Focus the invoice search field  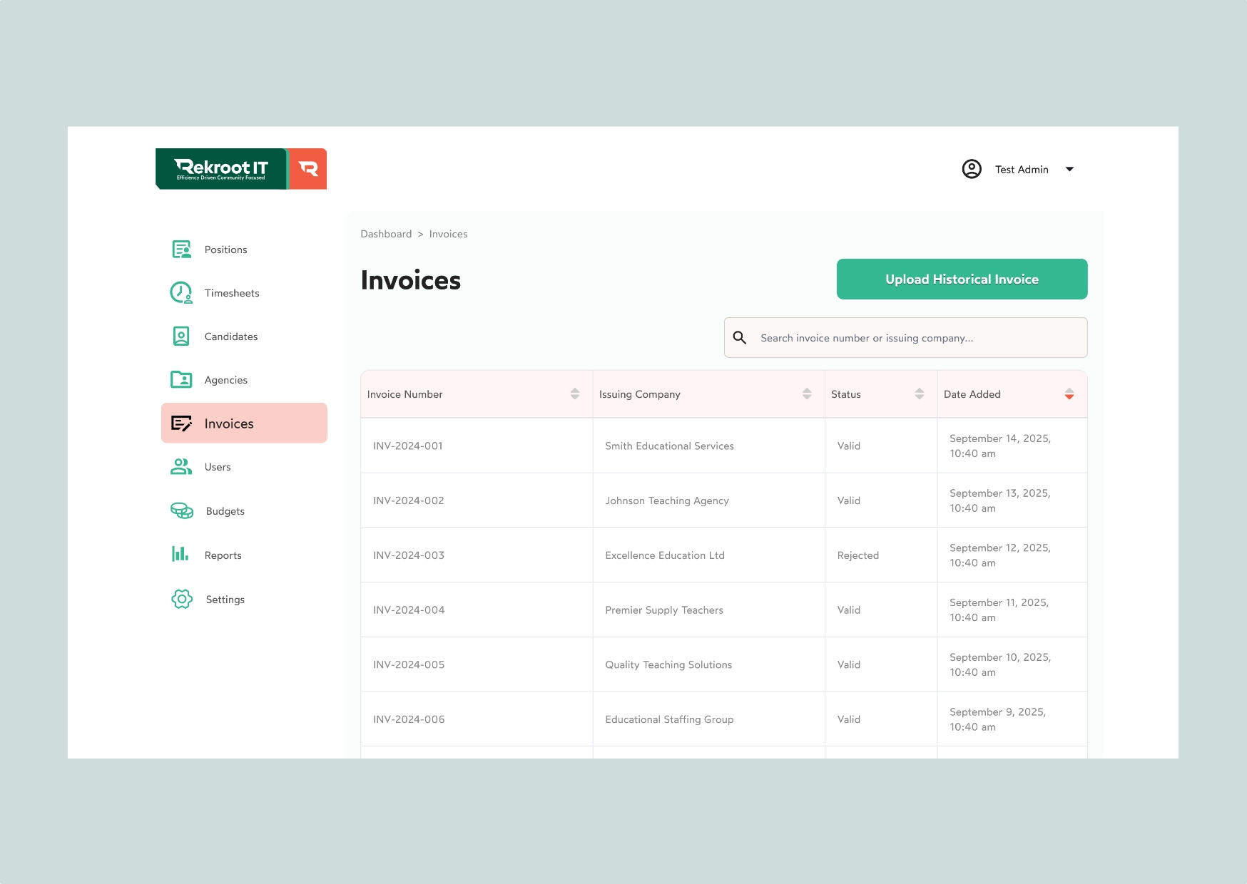click(906, 338)
